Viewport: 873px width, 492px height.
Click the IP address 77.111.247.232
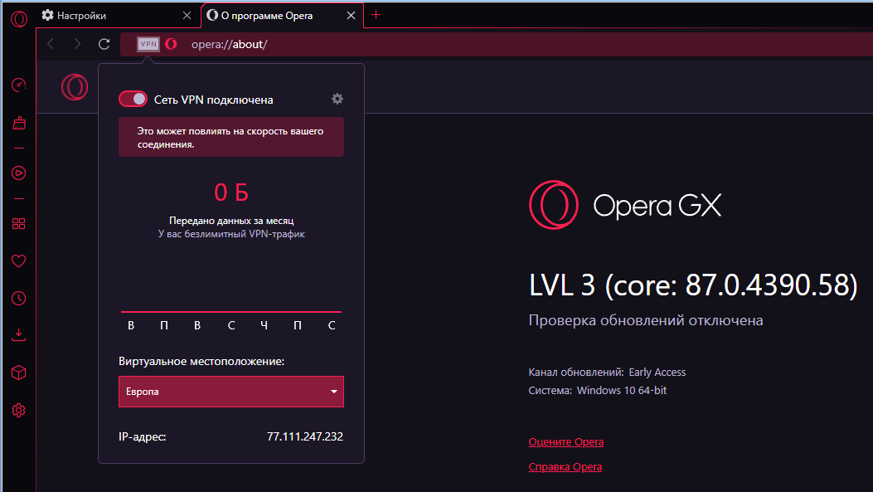coord(304,437)
